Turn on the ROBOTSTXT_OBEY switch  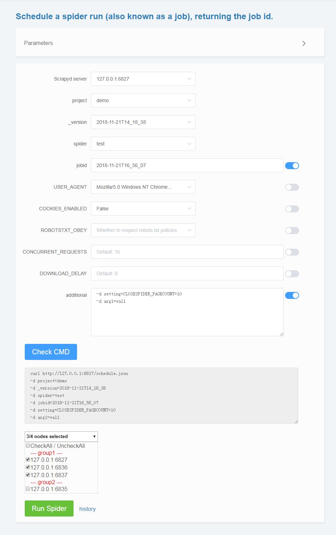[292, 231]
